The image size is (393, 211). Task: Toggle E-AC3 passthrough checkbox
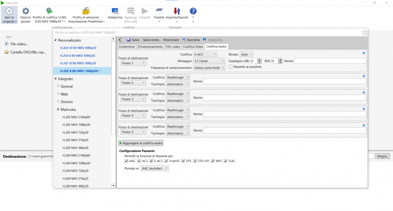coord(151,161)
